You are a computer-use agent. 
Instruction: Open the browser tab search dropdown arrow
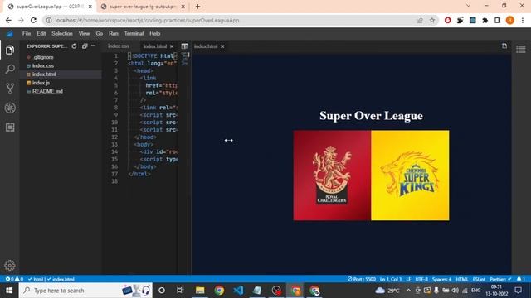(468, 6)
